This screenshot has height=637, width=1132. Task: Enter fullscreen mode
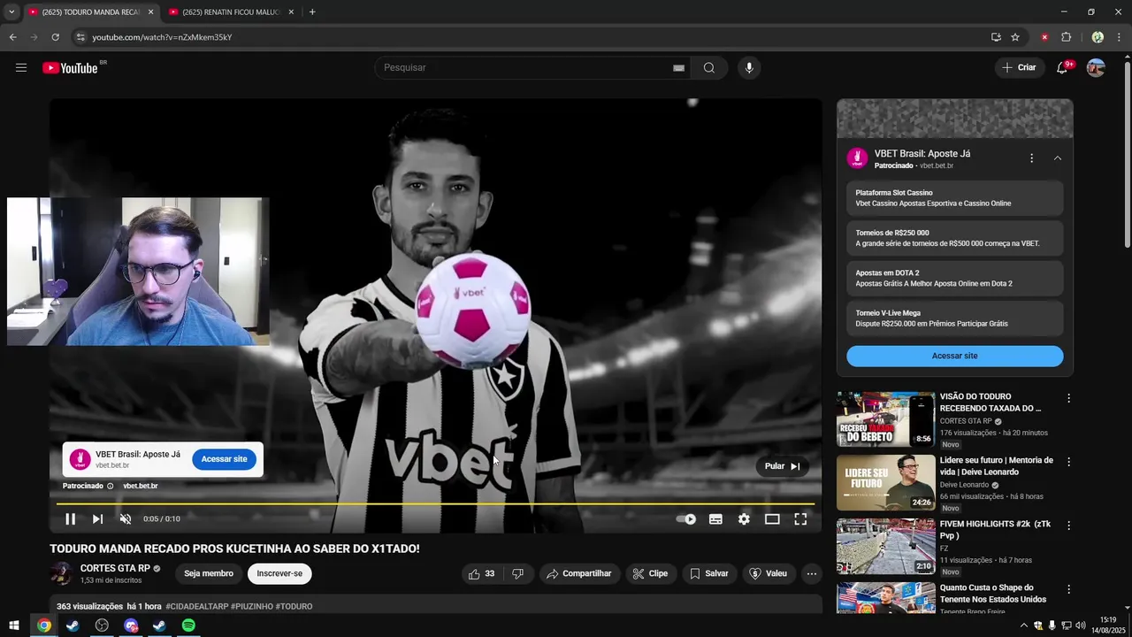pyautogui.click(x=800, y=519)
